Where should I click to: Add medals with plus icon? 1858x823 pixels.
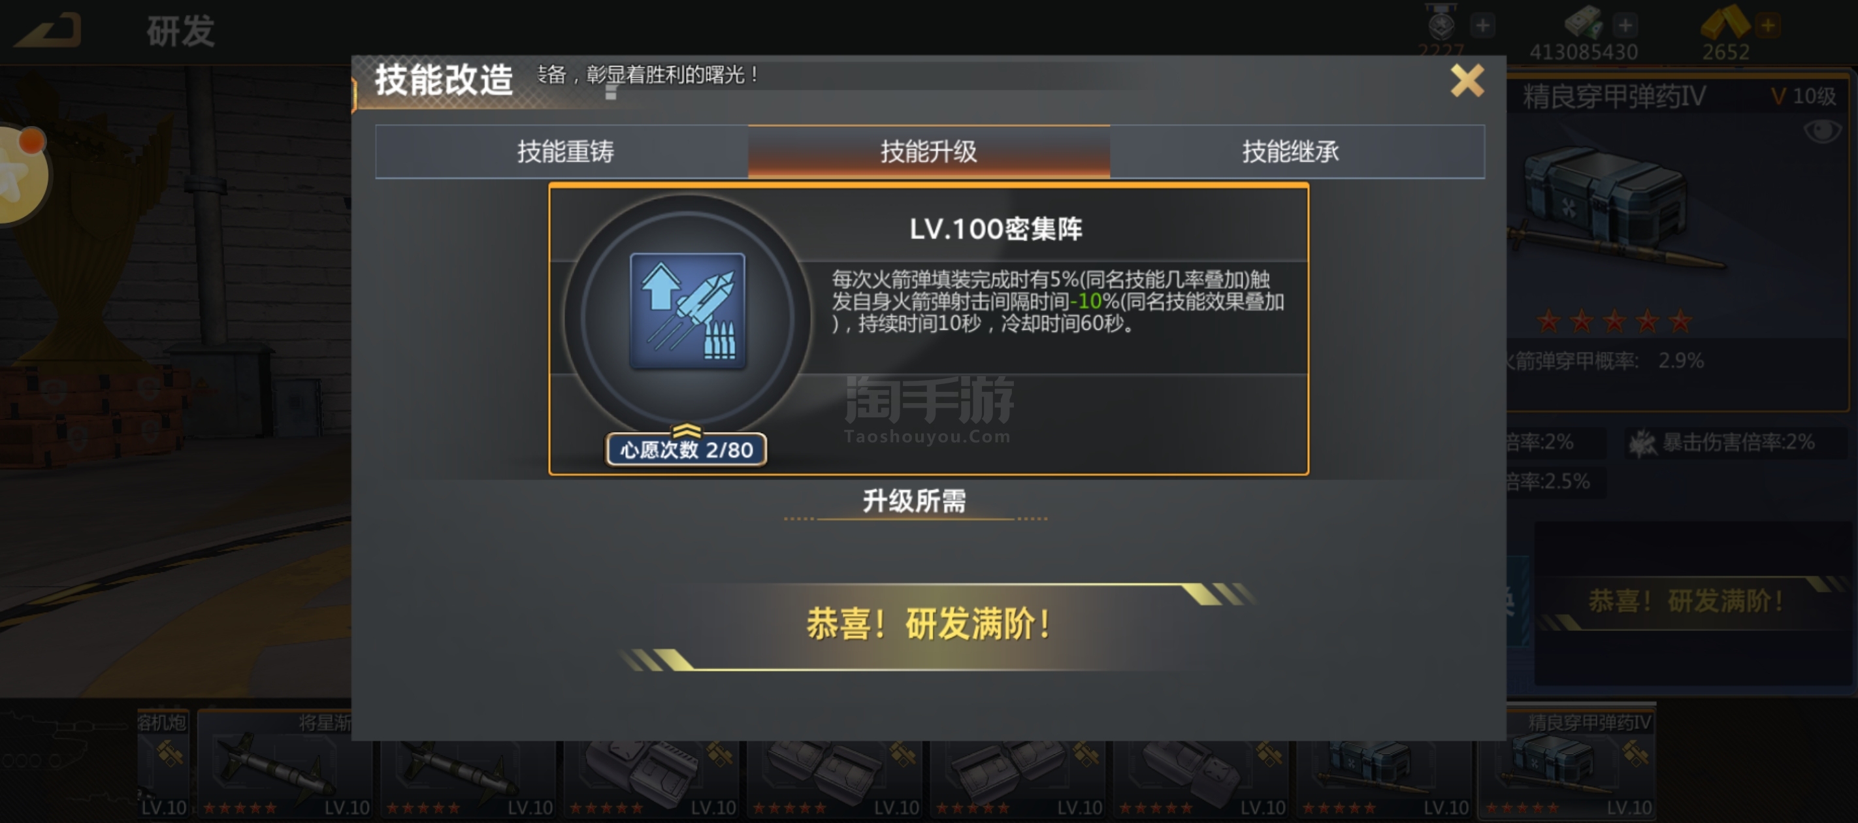point(1482,25)
